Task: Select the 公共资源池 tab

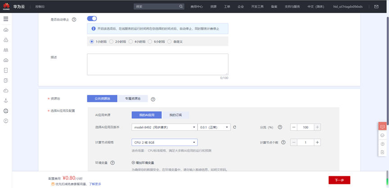Action: pyautogui.click(x=102, y=98)
